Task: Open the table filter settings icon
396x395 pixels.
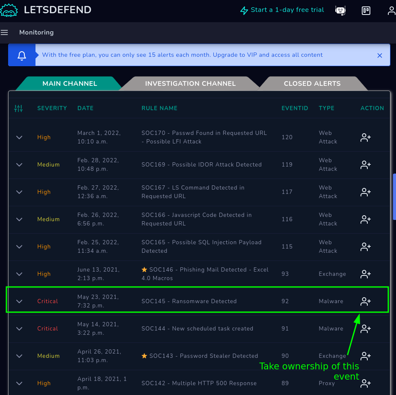Action: point(18,108)
